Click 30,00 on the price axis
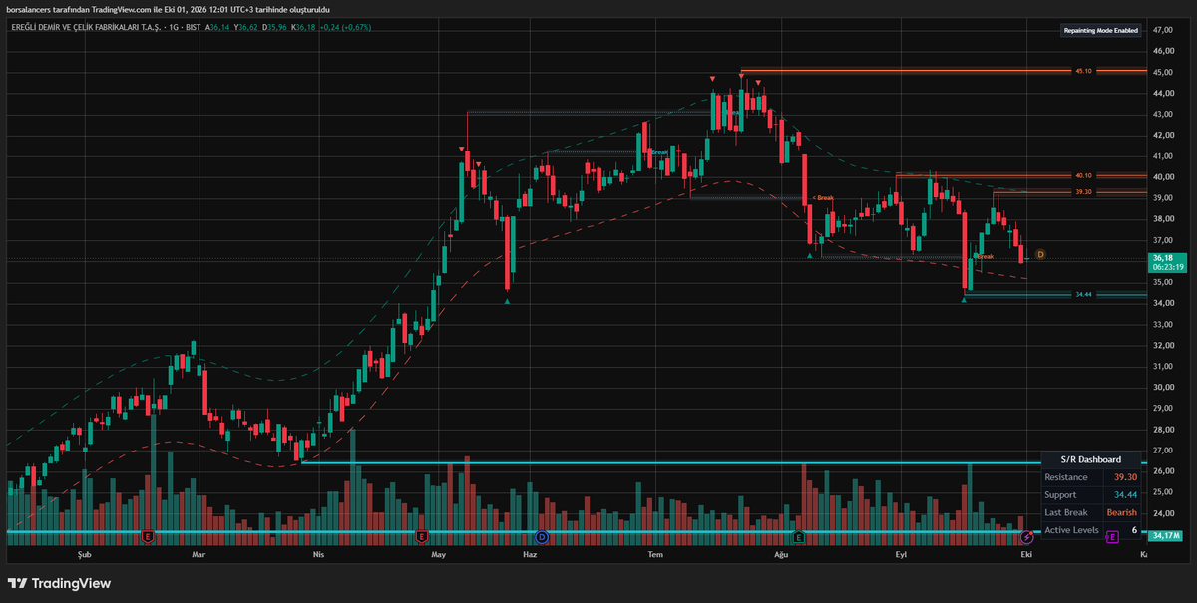Screen dimensions: 1197x603 pos(1163,387)
